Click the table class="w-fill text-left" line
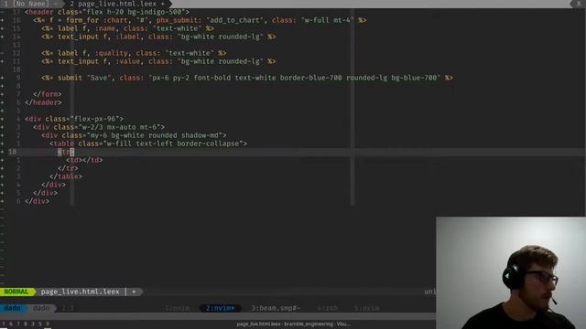The height and width of the screenshot is (329, 586). click(148, 143)
